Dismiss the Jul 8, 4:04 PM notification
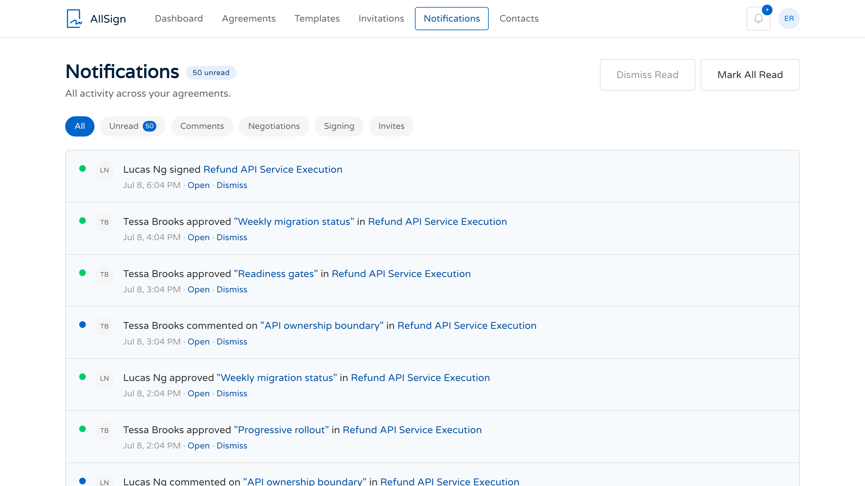 pyautogui.click(x=232, y=237)
